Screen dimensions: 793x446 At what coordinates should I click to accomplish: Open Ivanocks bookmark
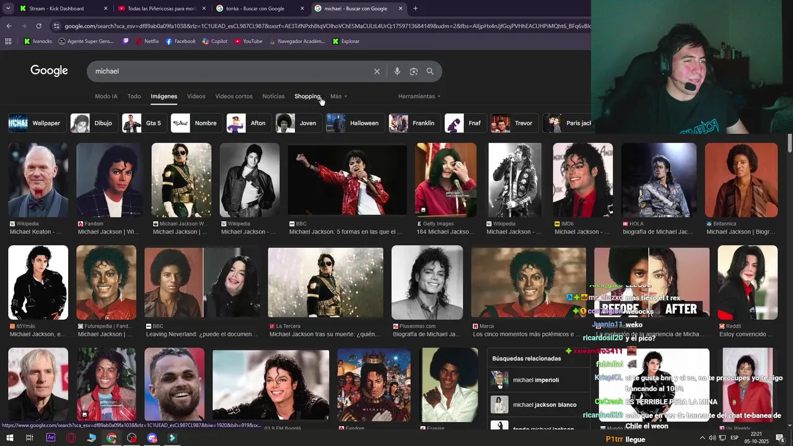coord(38,42)
